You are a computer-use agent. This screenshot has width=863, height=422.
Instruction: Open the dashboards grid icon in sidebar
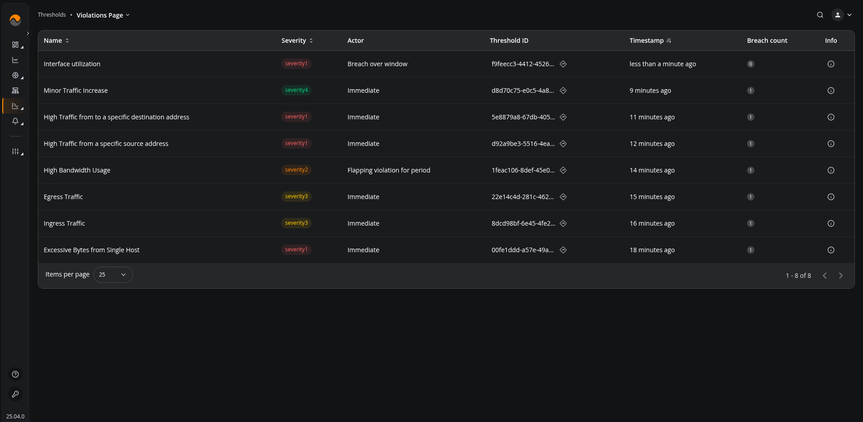pyautogui.click(x=15, y=45)
